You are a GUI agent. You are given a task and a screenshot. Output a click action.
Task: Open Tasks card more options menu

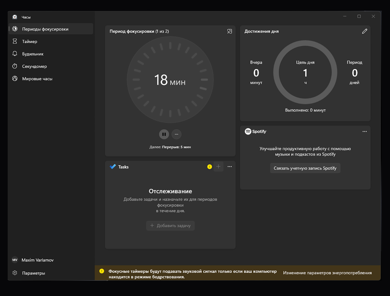(230, 167)
